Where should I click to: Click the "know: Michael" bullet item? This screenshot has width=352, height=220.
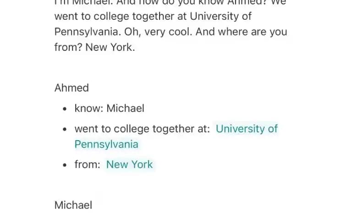pos(110,108)
